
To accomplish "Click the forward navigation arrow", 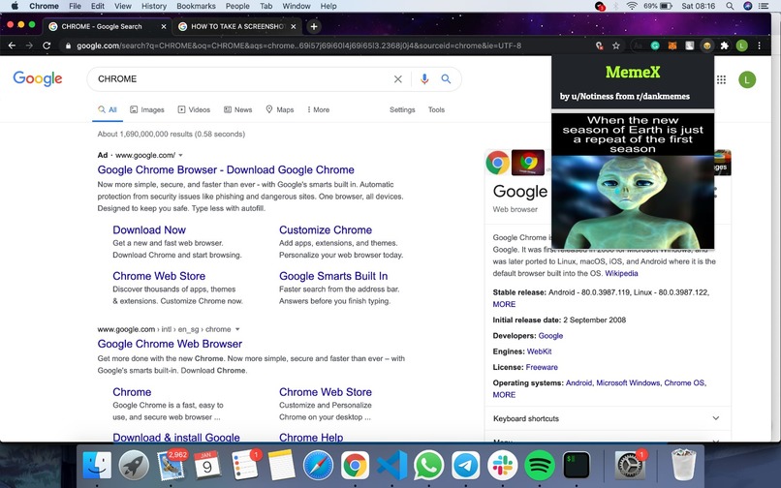I will tap(29, 46).
